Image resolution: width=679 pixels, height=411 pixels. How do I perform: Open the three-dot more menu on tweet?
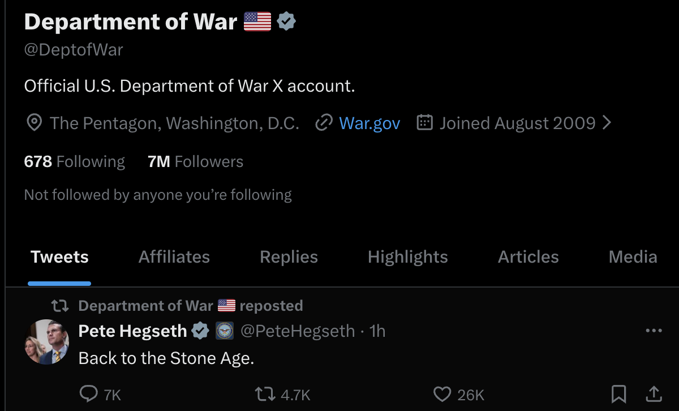(x=654, y=331)
